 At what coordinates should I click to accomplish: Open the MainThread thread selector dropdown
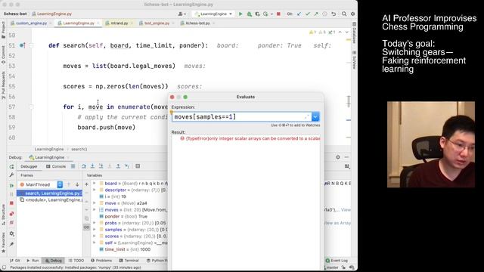point(41,184)
